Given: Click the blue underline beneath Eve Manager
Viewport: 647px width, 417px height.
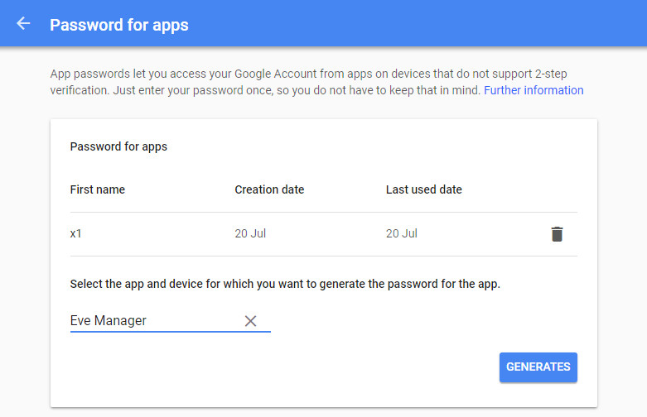Looking at the screenshot, I should 171,331.
